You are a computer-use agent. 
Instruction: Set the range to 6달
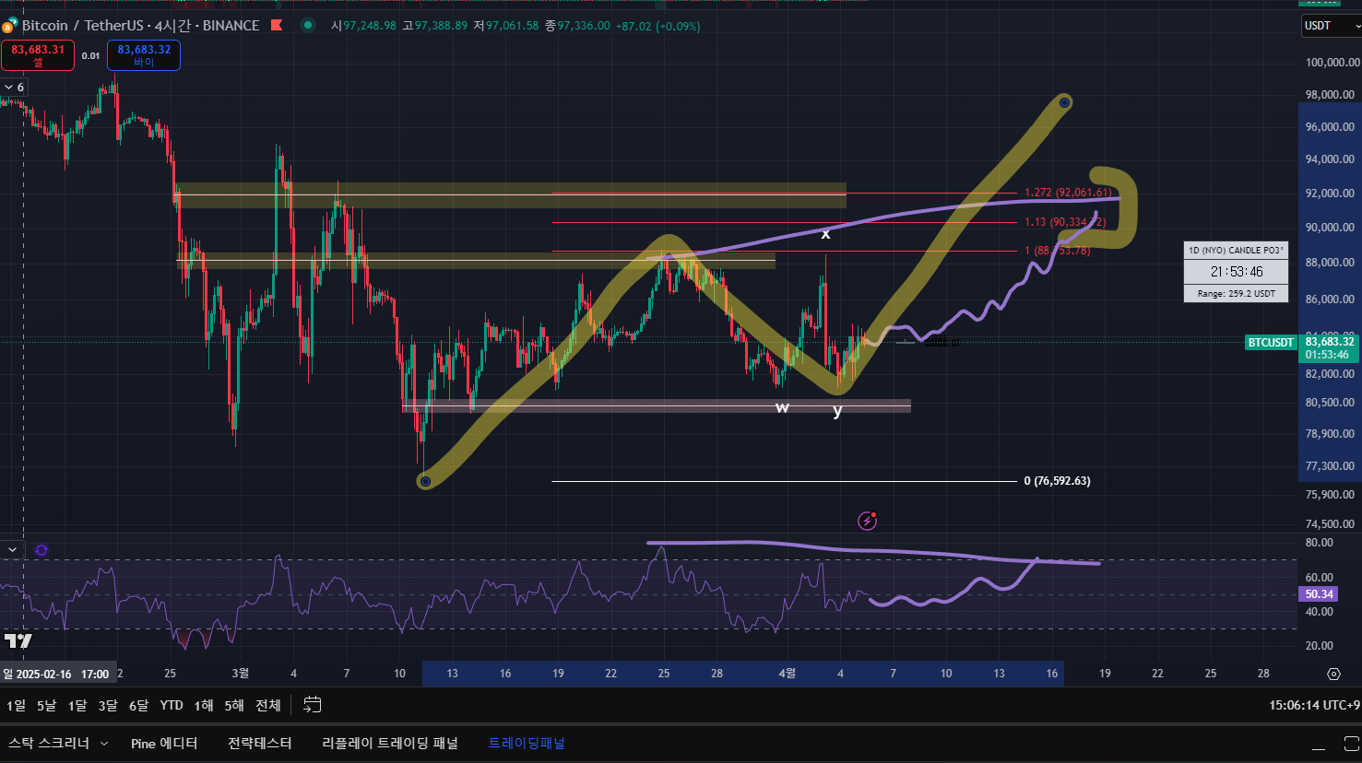coord(138,705)
